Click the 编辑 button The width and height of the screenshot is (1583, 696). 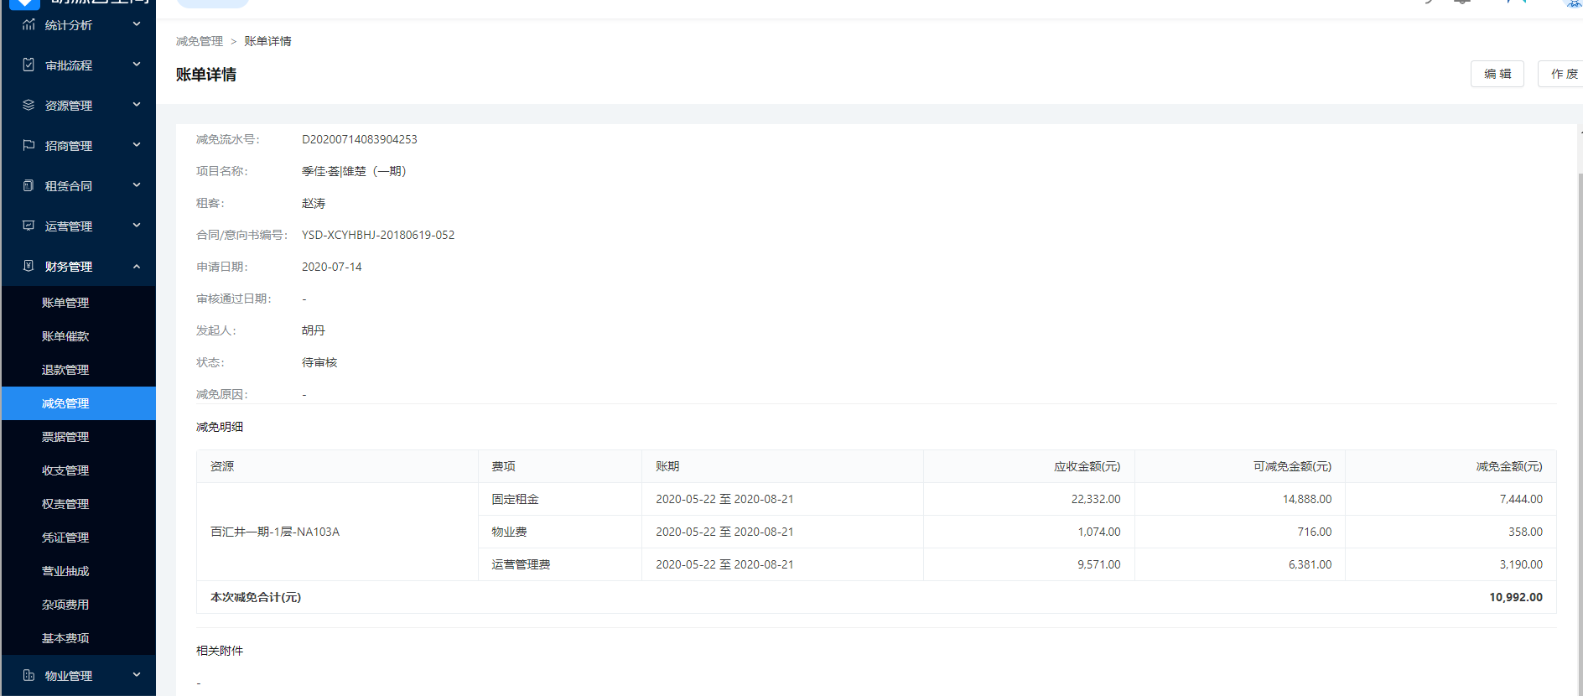(x=1497, y=74)
